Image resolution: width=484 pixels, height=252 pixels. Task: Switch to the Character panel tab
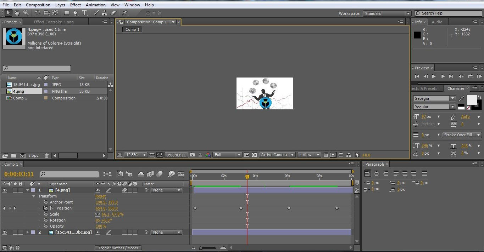(x=457, y=88)
